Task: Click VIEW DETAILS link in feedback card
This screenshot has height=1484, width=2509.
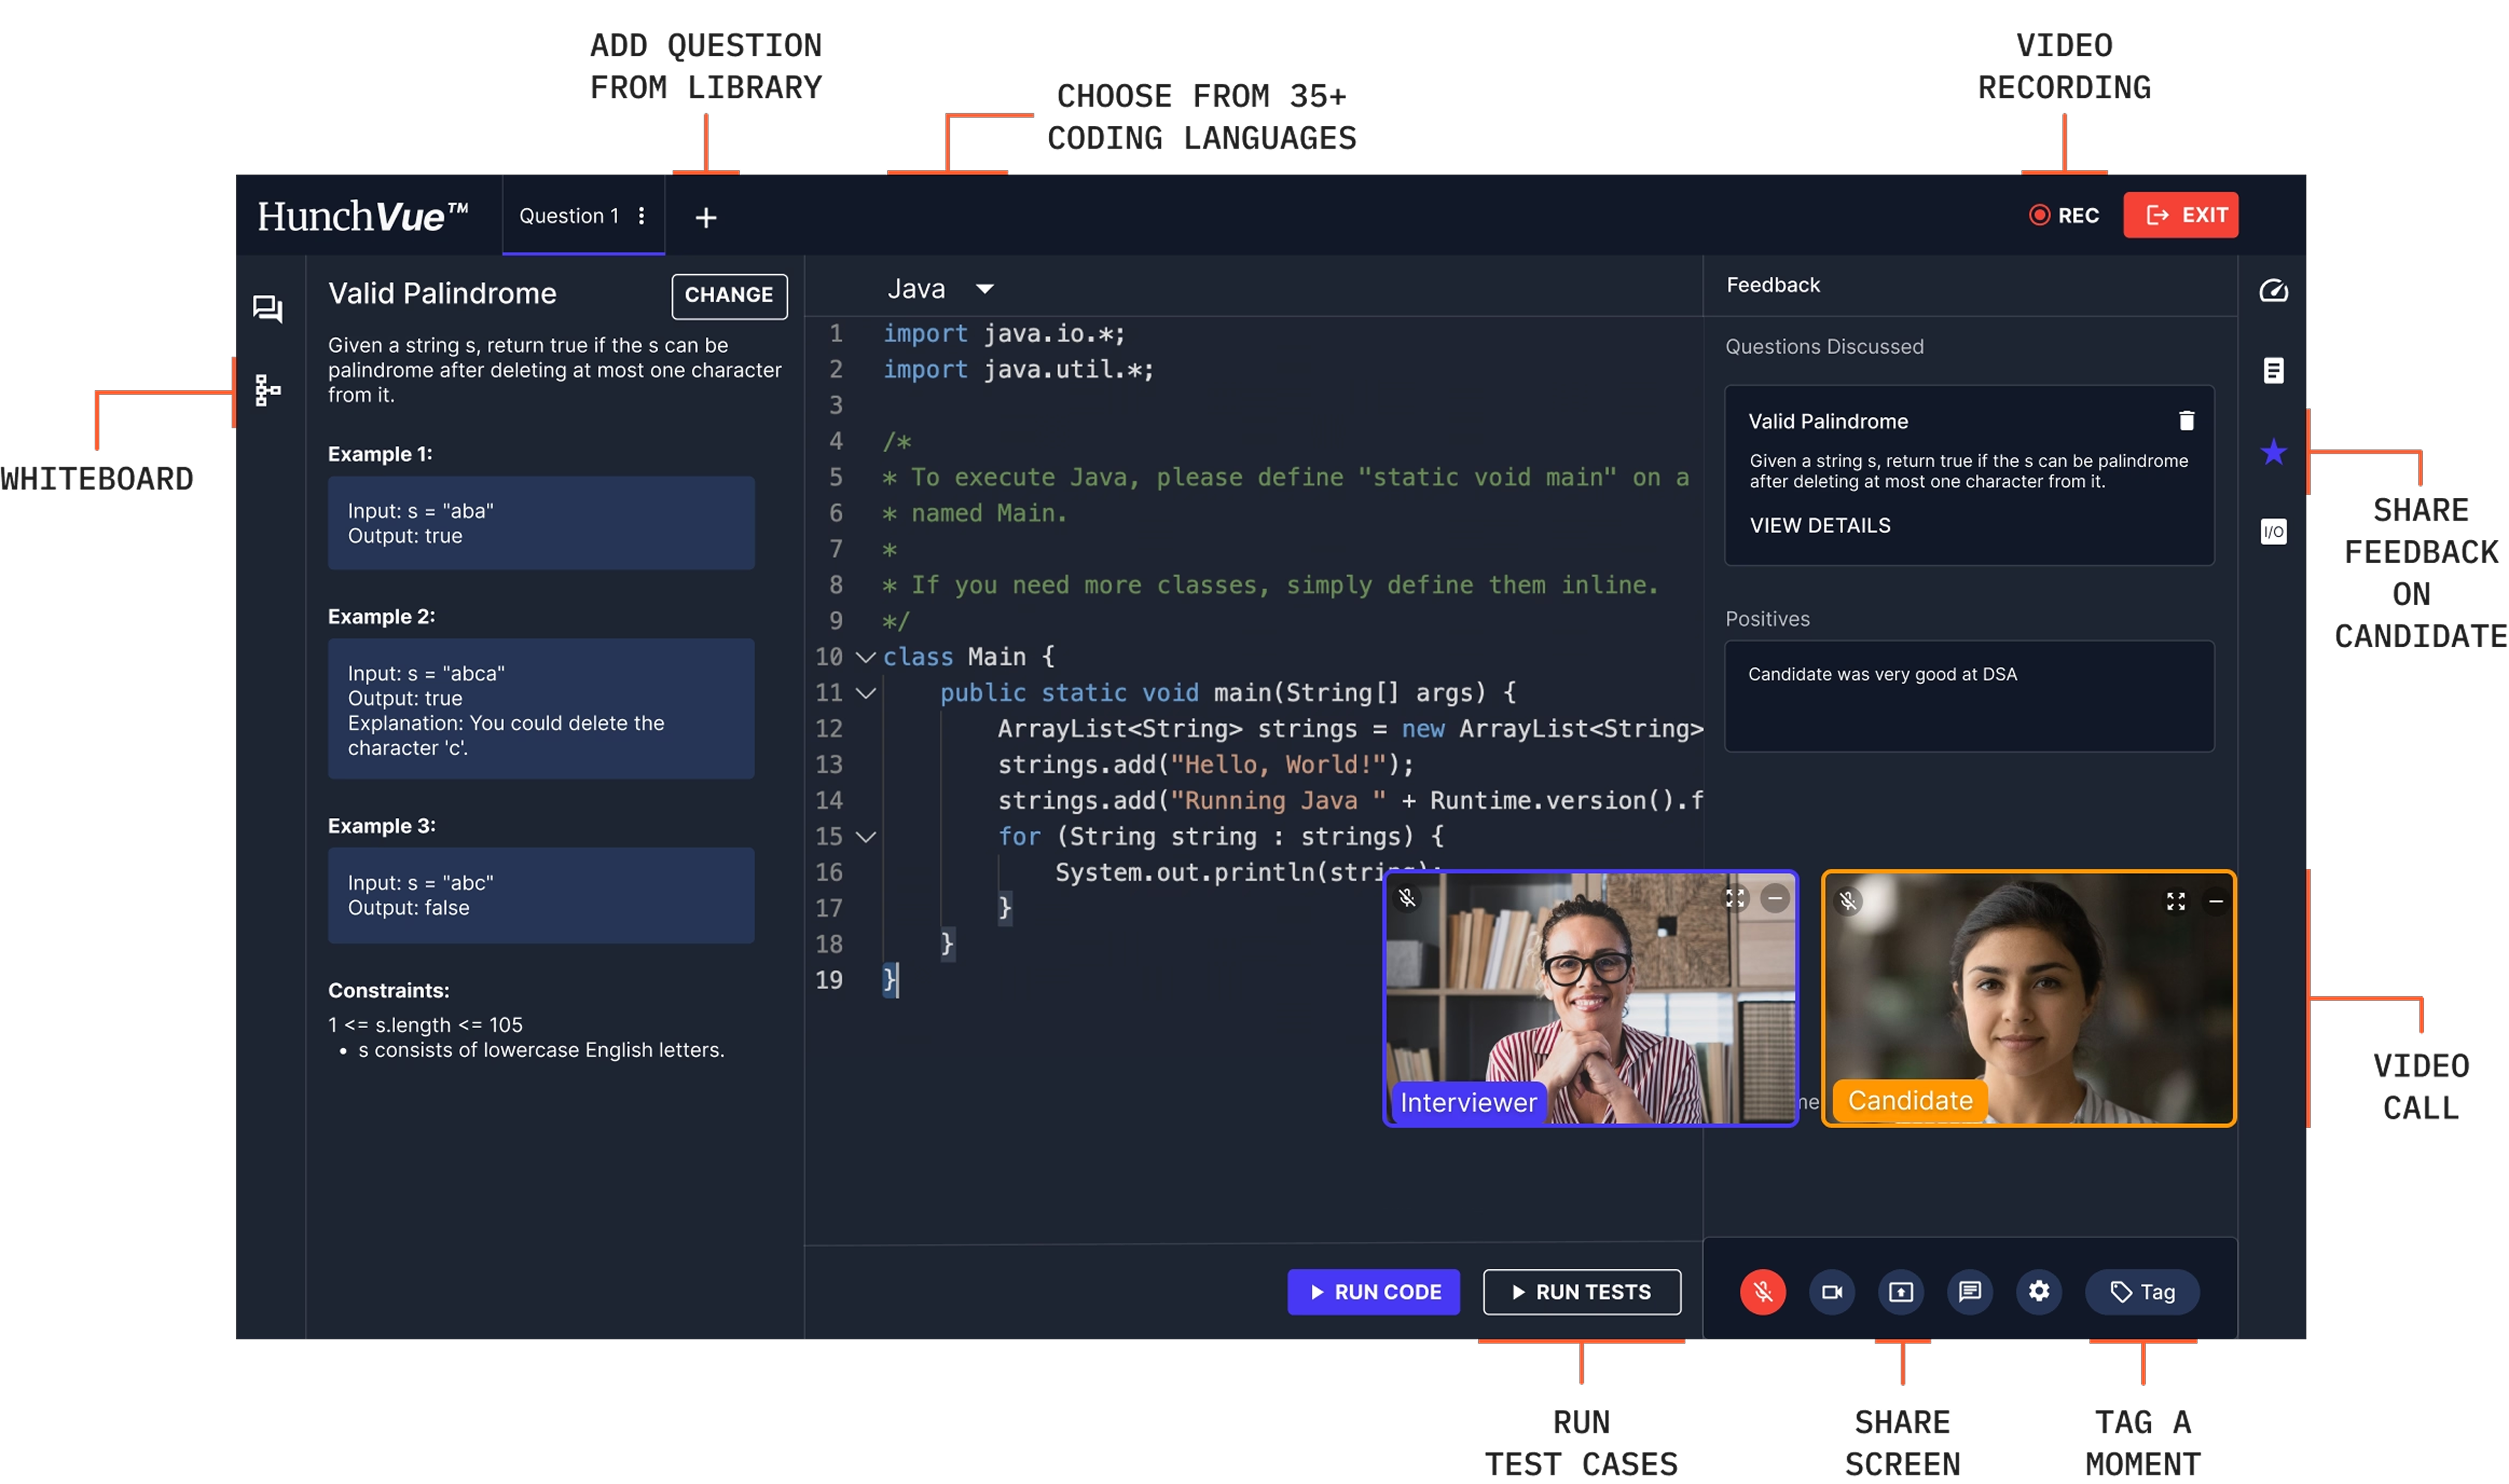Action: click(1819, 526)
